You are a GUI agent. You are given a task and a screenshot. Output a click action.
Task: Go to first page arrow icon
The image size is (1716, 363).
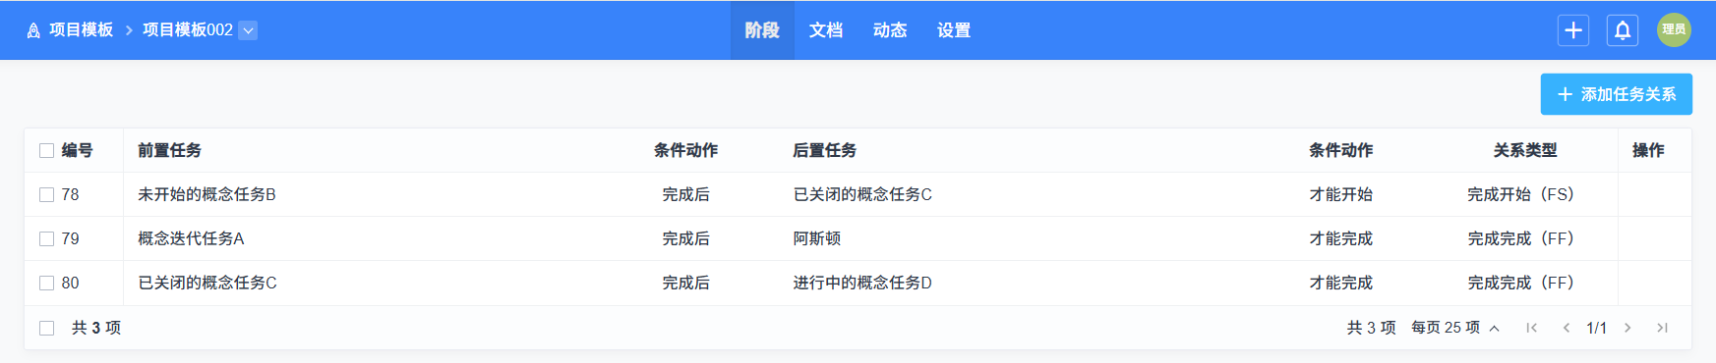pyautogui.click(x=1531, y=328)
